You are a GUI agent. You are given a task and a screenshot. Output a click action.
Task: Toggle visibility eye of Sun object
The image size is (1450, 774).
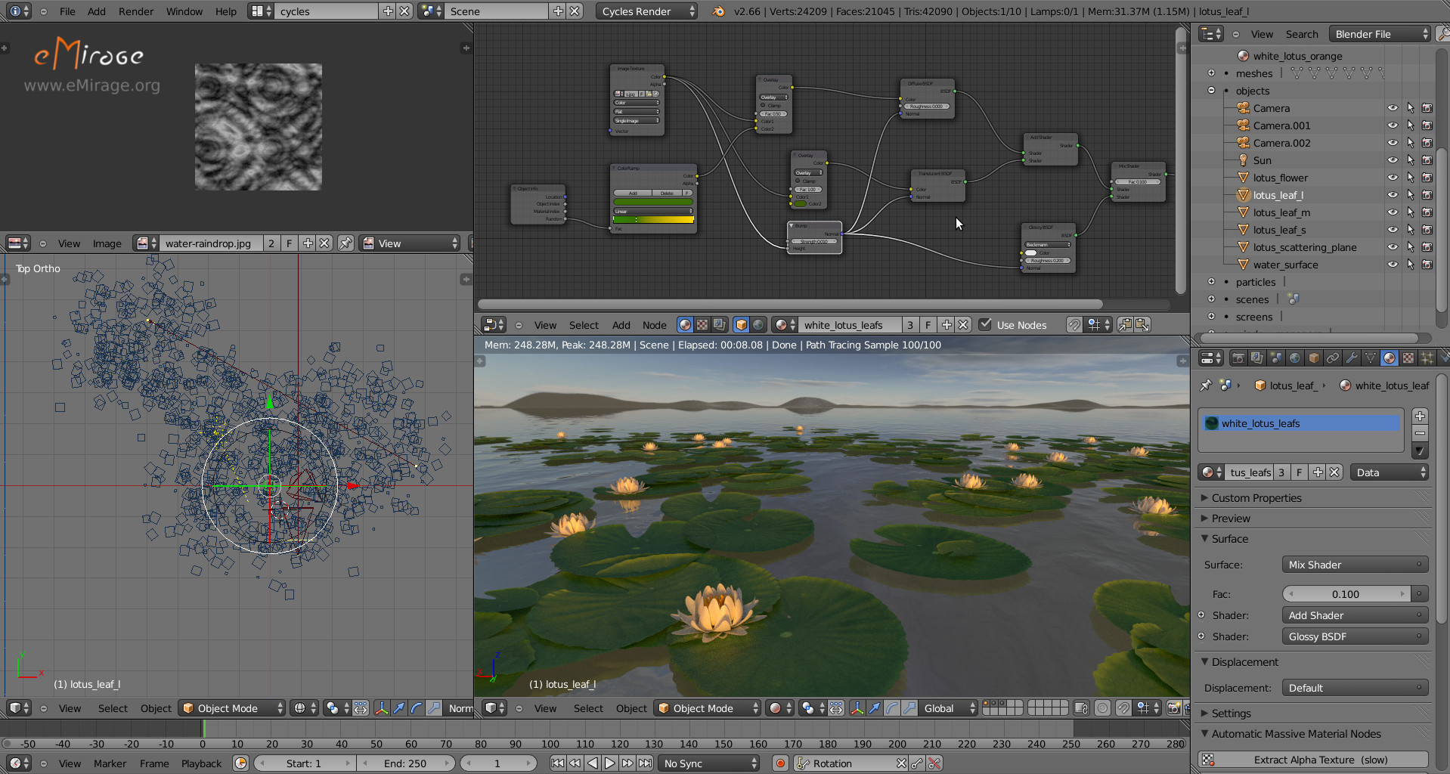point(1393,160)
